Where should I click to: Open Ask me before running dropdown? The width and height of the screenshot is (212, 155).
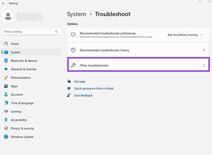click(185, 35)
